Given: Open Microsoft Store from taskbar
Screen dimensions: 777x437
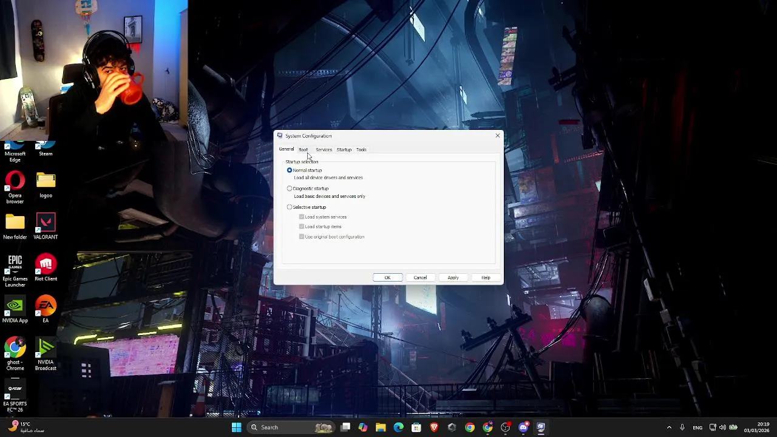Looking at the screenshot, I should tap(416, 427).
